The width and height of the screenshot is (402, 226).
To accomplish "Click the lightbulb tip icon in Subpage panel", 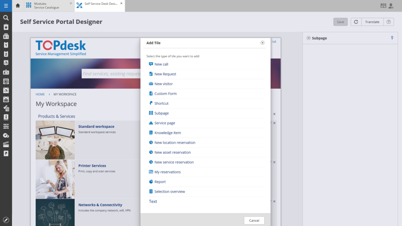I will point(392,38).
